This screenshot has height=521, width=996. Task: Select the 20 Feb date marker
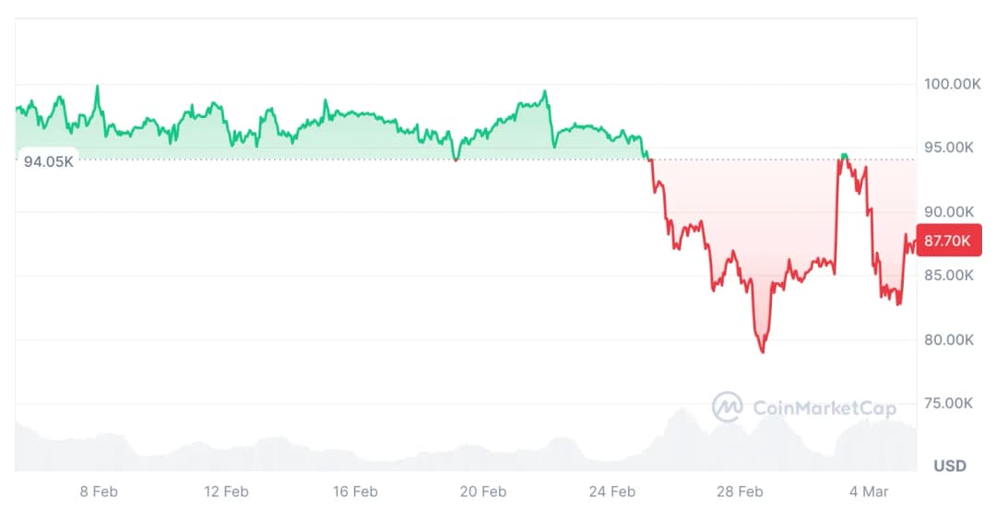point(482,491)
